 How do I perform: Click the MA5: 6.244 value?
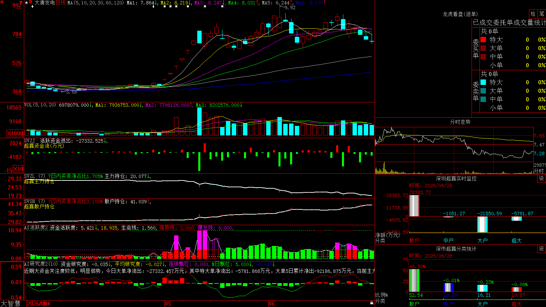pos(276,3)
